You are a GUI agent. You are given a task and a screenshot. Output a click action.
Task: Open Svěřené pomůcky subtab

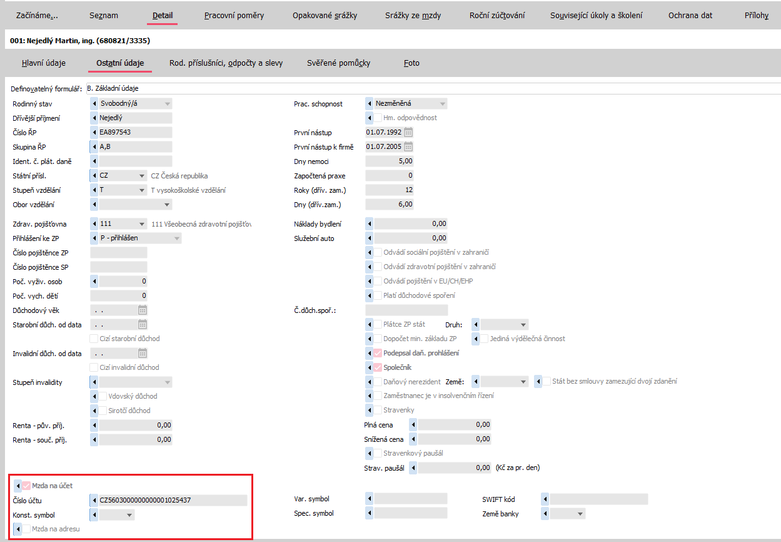[338, 63]
